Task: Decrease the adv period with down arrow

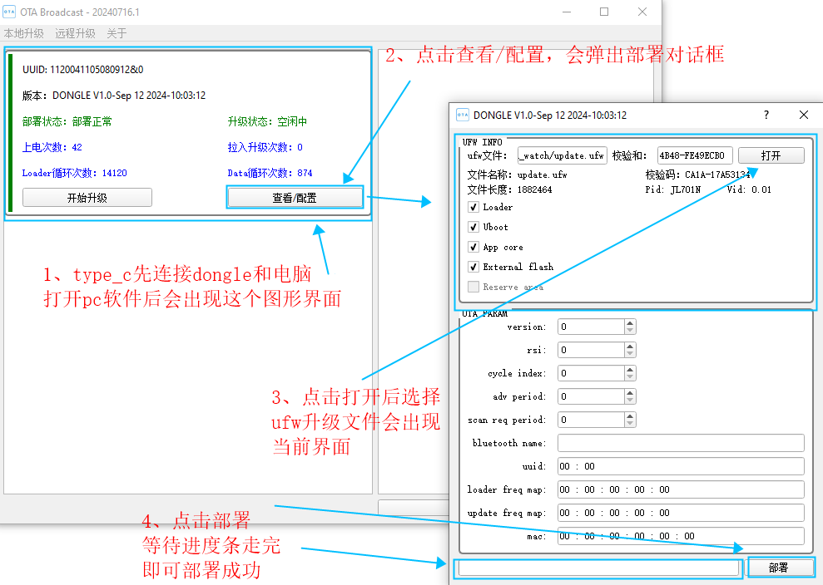Action: coord(631,400)
